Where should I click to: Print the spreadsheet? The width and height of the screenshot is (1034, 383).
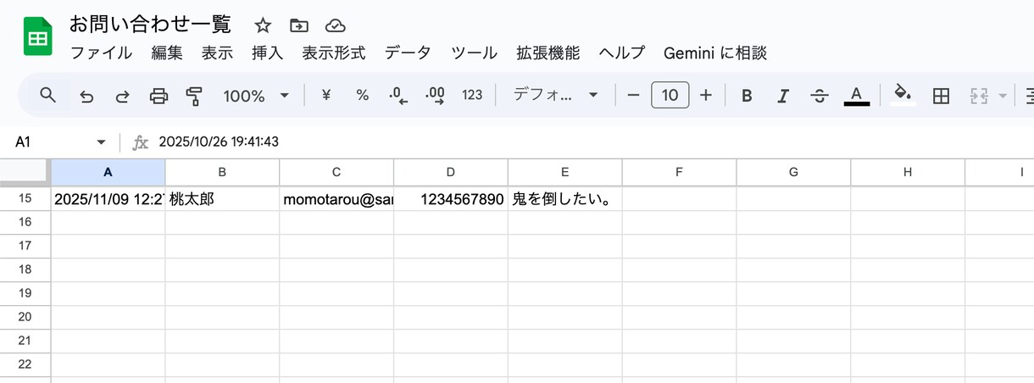coord(158,96)
